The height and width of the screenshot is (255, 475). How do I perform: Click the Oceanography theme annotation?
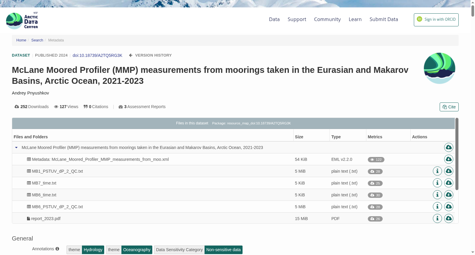coord(137,250)
